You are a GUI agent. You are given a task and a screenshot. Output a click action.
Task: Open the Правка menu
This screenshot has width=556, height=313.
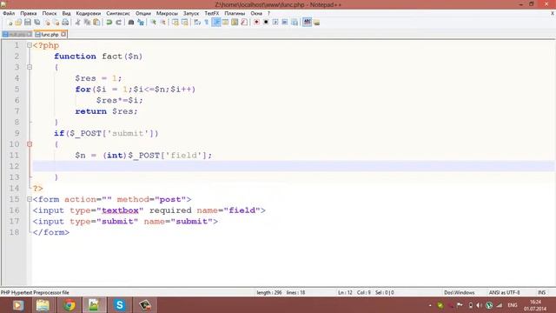29,13
